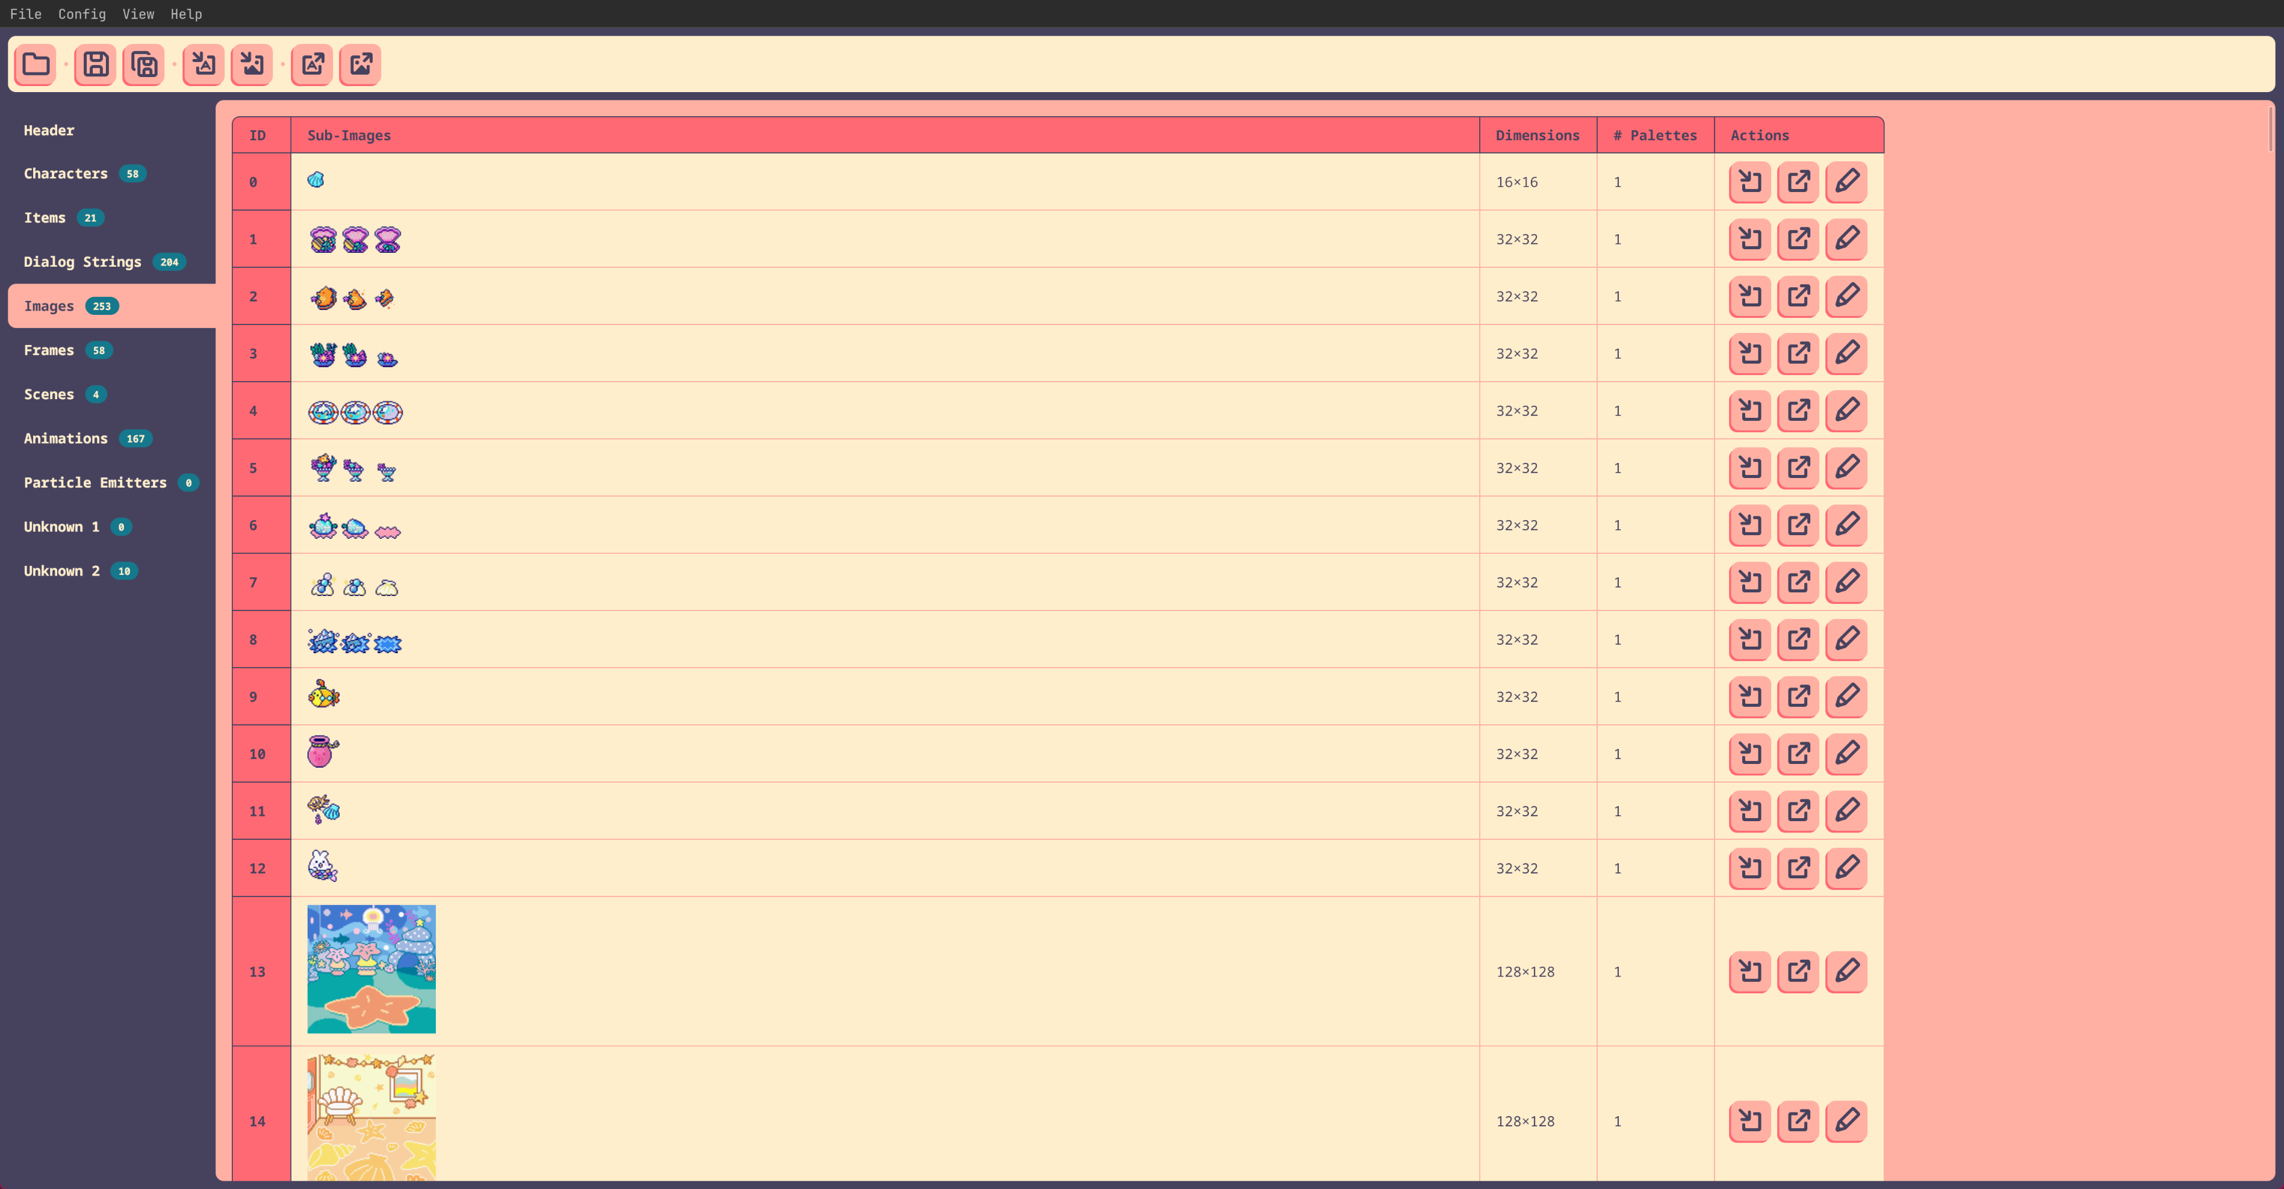Click the ID cell reading 12
Viewport: 2284px width, 1189px height.
click(261, 868)
